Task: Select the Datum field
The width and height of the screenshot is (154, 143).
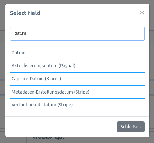Action: click(77, 53)
